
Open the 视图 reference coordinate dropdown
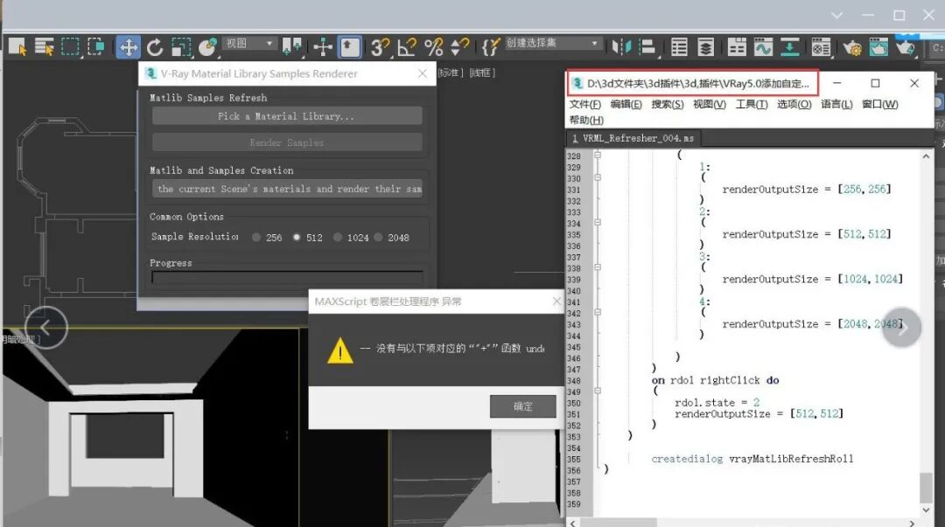[249, 44]
